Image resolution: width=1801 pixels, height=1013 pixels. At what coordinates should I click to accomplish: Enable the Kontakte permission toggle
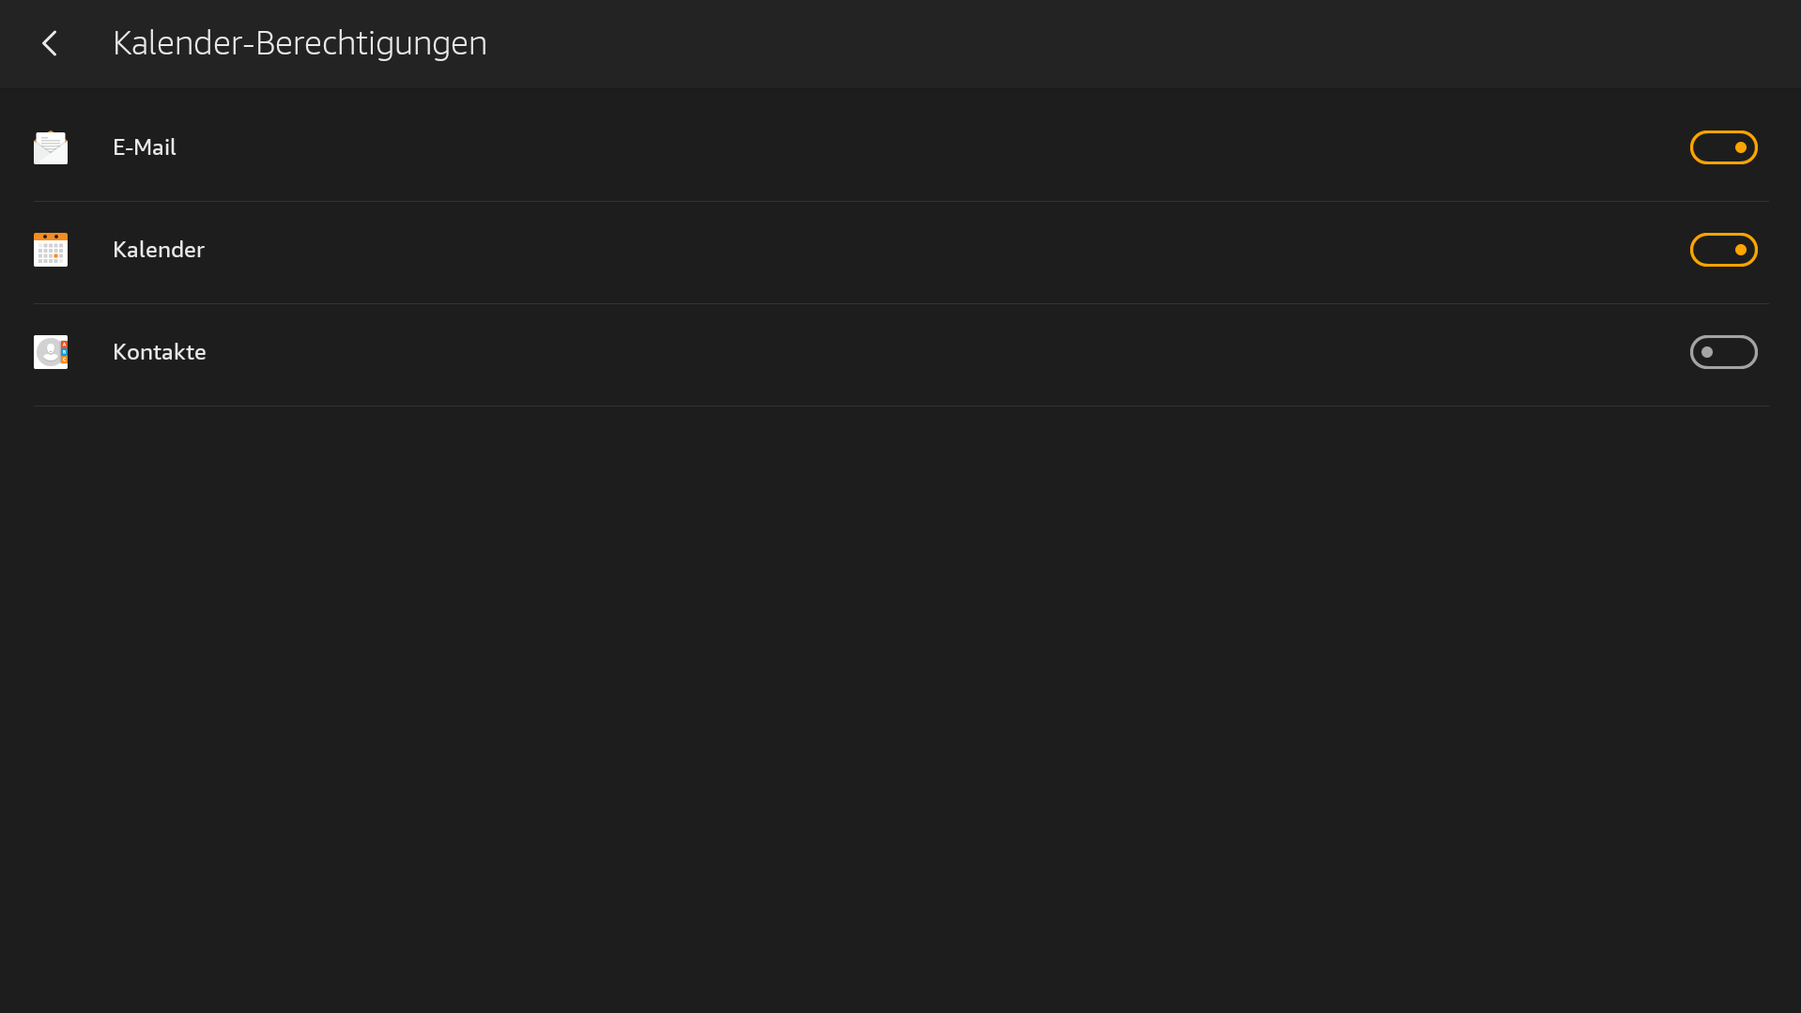[1723, 352]
